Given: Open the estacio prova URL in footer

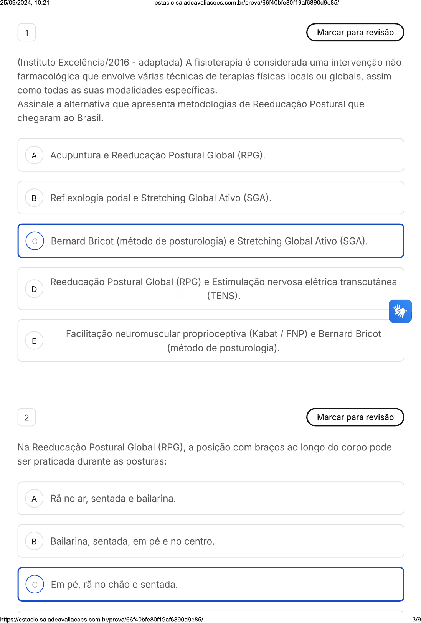Looking at the screenshot, I should pyautogui.click(x=102, y=620).
